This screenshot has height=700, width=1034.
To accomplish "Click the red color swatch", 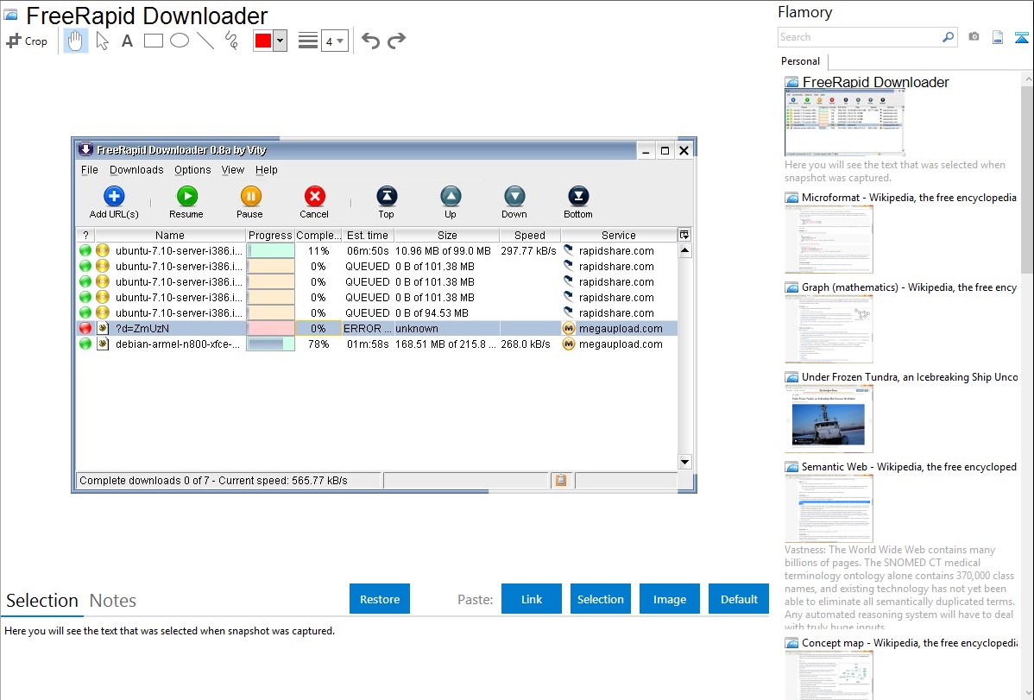I will pos(263,41).
